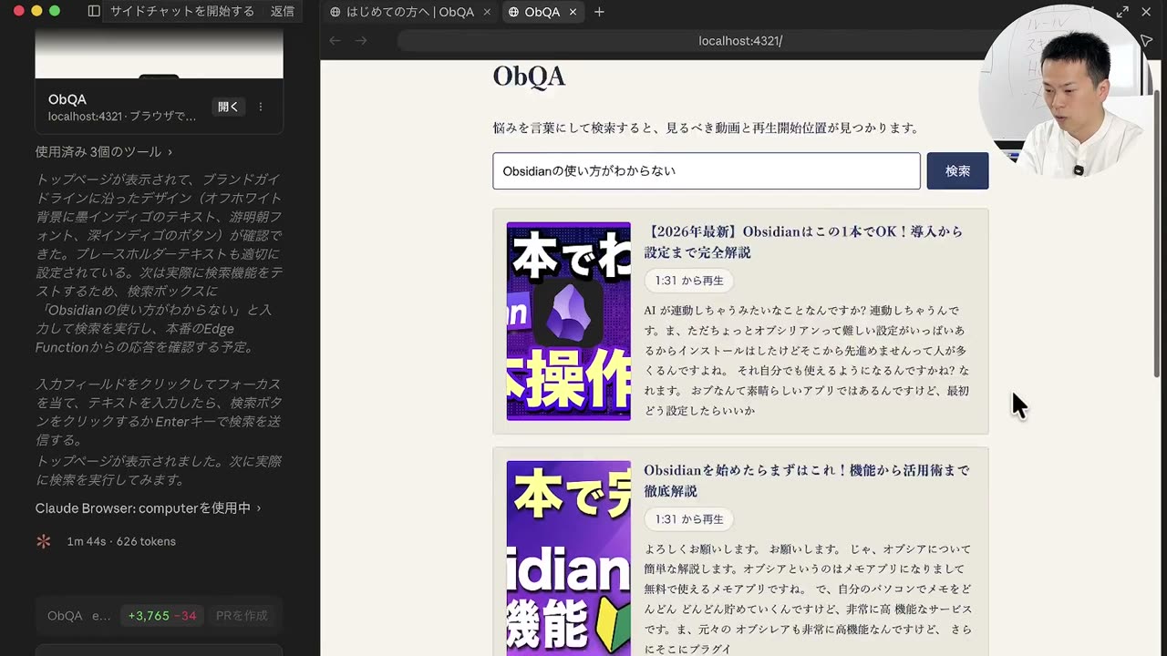Click サイドチャットを開始する in the toolbar
This screenshot has height=656, width=1167.
coord(182,11)
